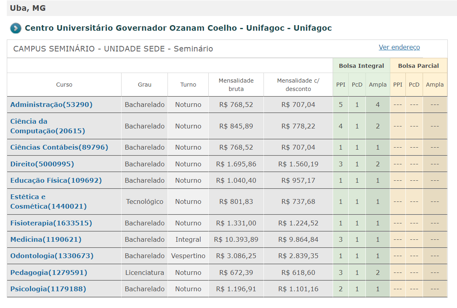The height and width of the screenshot is (308, 457).
Task: Open the Medicina(1190621) course link
Action: click(46, 239)
